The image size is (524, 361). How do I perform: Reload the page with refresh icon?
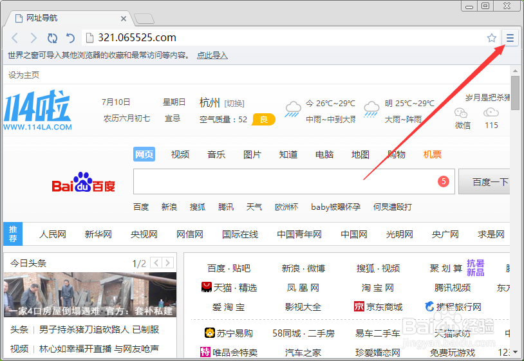tap(52, 38)
